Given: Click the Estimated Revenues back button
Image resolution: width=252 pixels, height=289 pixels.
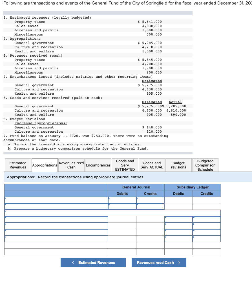Looking at the screenshot, I should [x=93, y=263].
